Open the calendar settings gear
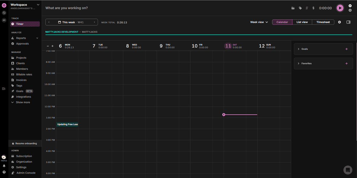This screenshot has height=178, width=357. click(x=339, y=22)
